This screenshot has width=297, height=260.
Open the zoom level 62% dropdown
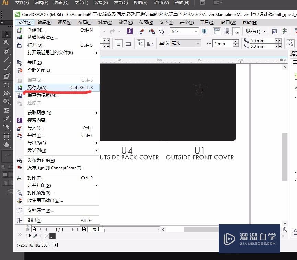196,32
